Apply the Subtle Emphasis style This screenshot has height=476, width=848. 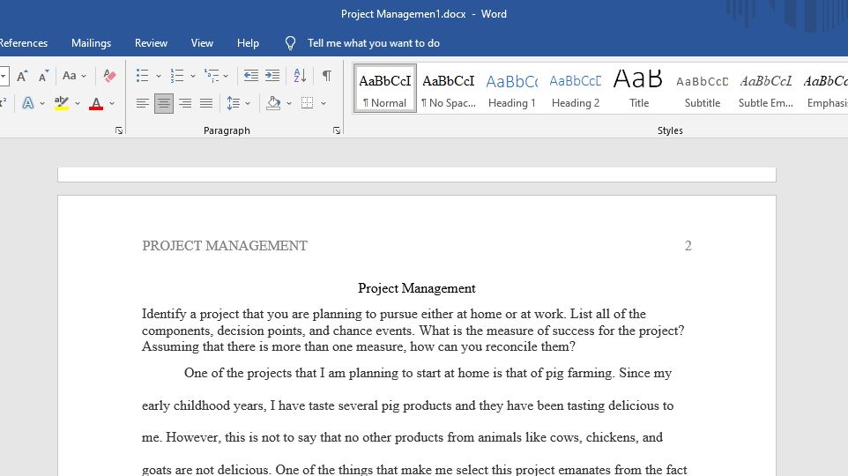[x=766, y=89]
